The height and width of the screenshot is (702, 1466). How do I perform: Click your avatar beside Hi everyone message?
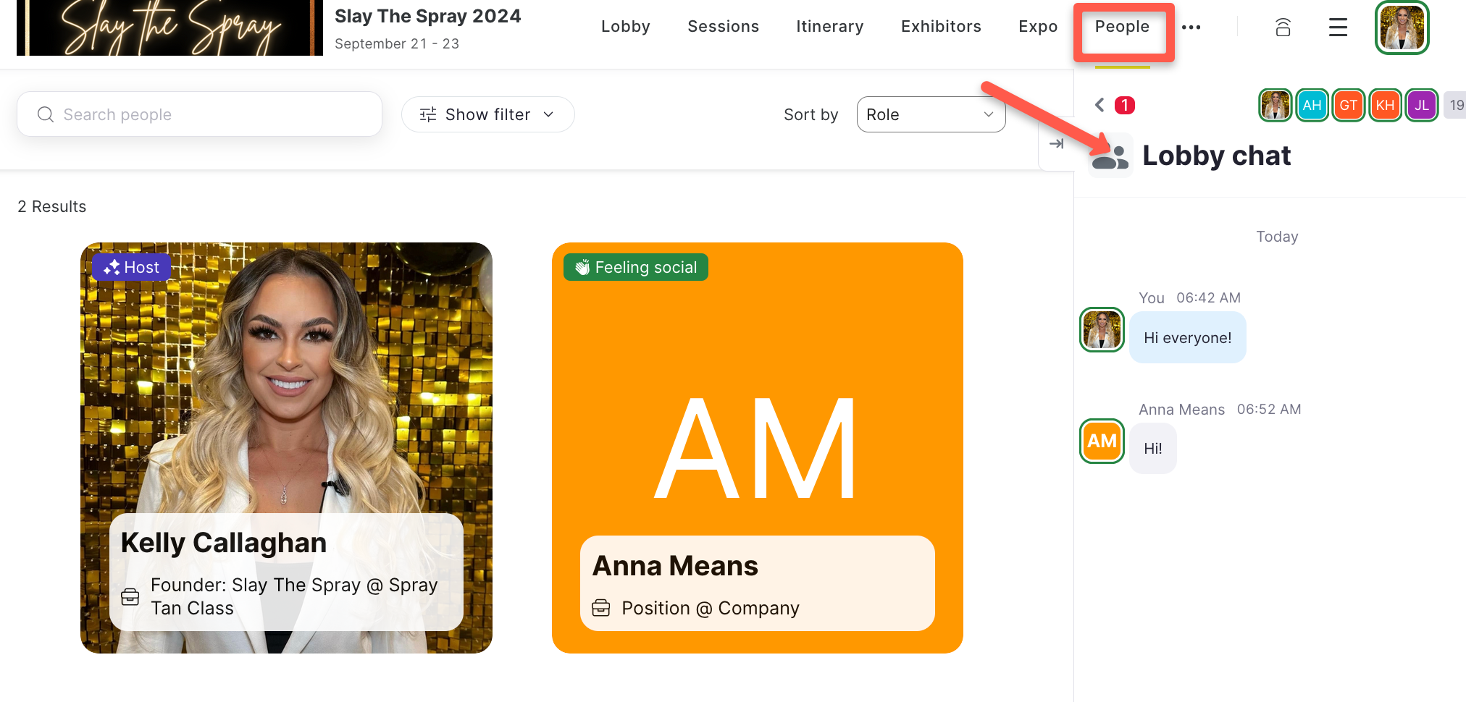click(x=1102, y=330)
